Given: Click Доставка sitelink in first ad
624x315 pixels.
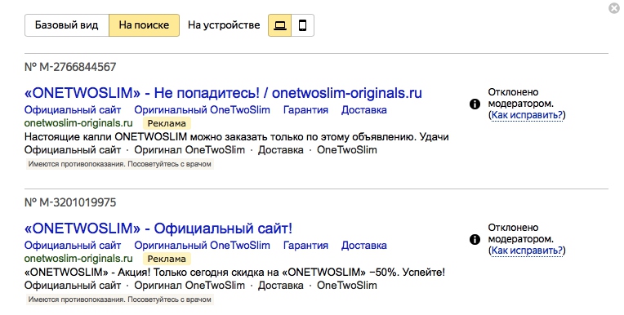Looking at the screenshot, I should click(x=364, y=110).
